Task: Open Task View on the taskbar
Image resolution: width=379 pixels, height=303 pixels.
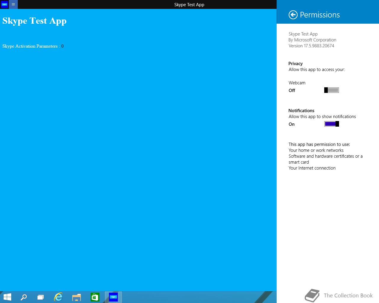Action: [x=41, y=297]
